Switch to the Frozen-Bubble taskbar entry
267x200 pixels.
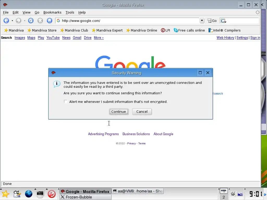86,197
